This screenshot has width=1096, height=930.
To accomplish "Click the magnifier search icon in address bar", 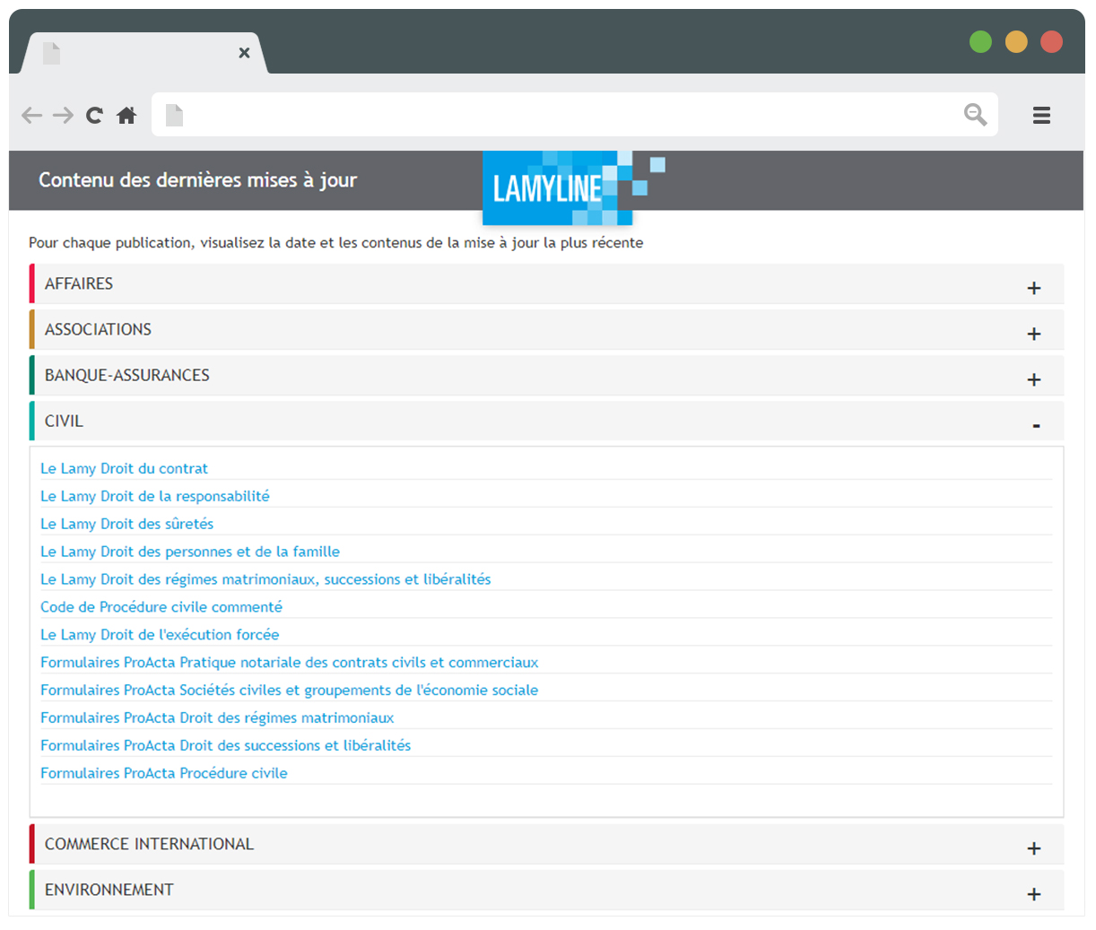I will (975, 115).
